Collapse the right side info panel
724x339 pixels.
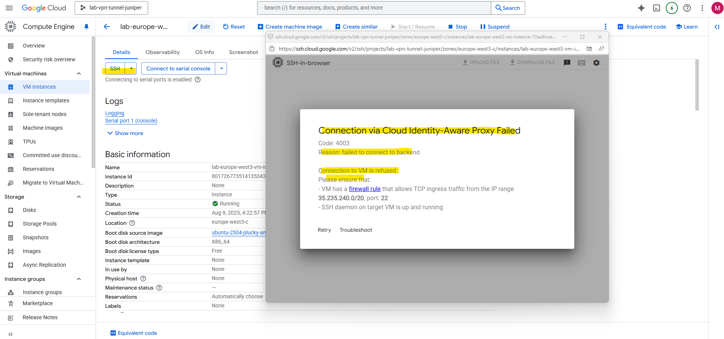click(717, 27)
